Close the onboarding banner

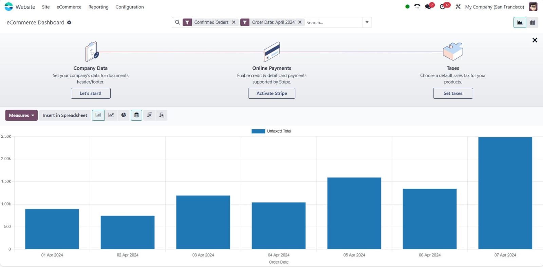(535, 40)
